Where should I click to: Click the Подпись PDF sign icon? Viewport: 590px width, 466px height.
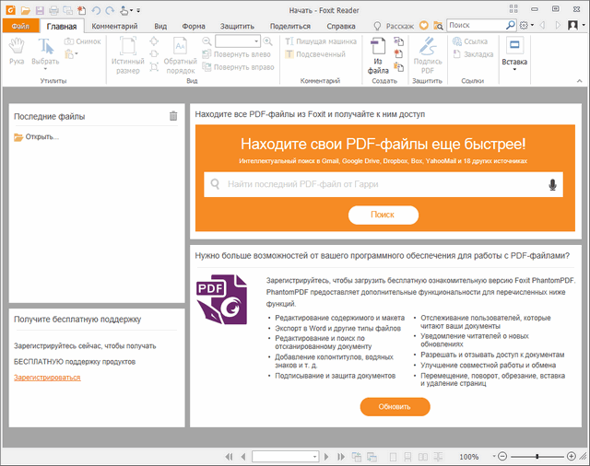click(x=428, y=53)
